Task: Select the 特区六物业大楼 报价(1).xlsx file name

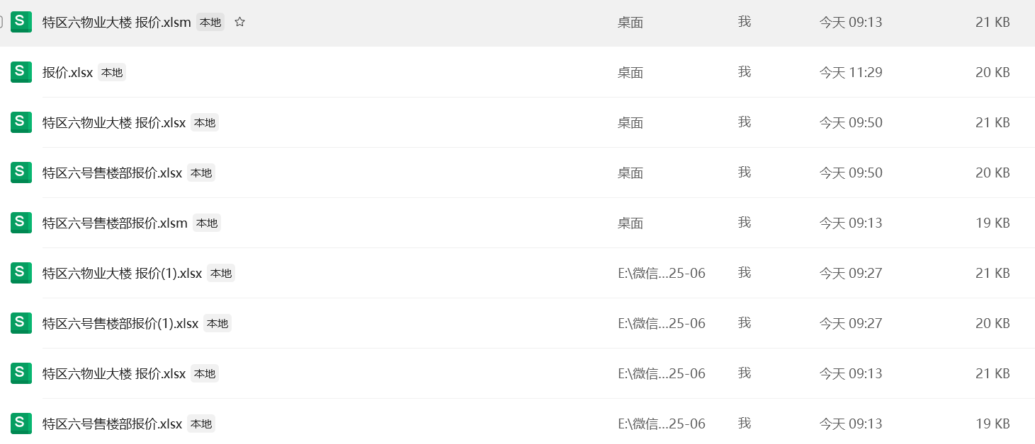Action: coord(123,273)
